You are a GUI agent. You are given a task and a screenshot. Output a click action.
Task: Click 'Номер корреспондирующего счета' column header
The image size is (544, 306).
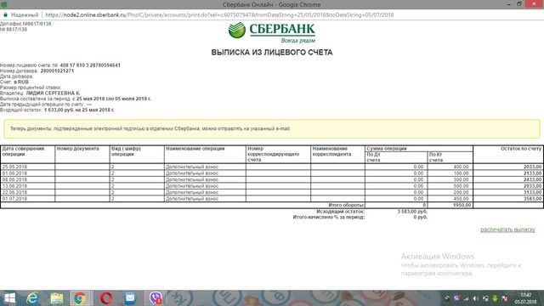click(278, 155)
